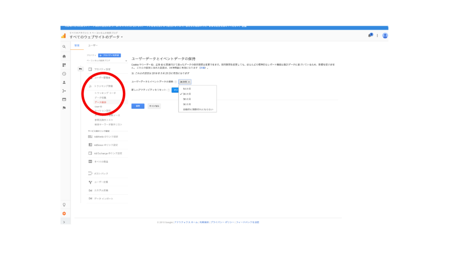This screenshot has height=256, width=456.
Task: Open Admin orange gear icon
Action: pyautogui.click(x=64, y=214)
